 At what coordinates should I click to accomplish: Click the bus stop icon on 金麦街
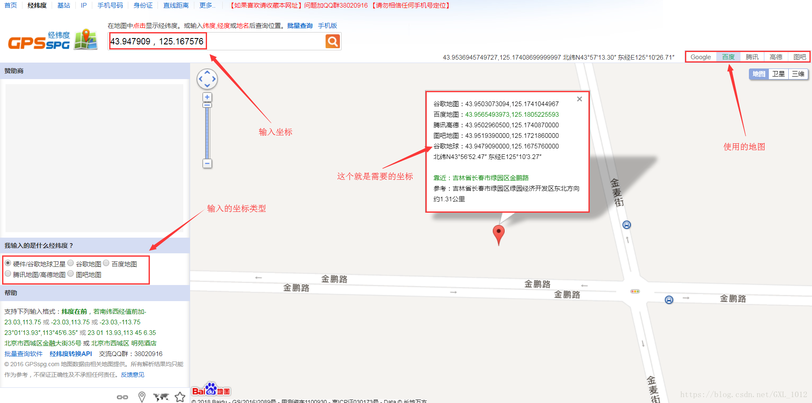627,225
